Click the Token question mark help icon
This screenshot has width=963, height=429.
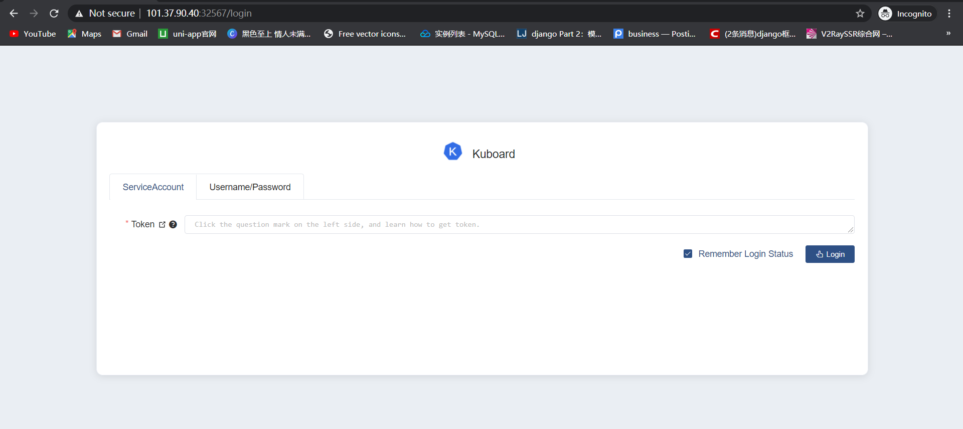[173, 224]
